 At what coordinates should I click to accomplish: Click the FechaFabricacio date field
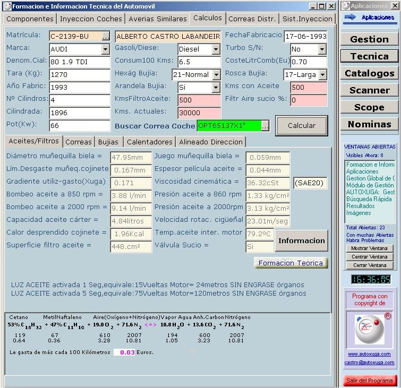pos(305,36)
